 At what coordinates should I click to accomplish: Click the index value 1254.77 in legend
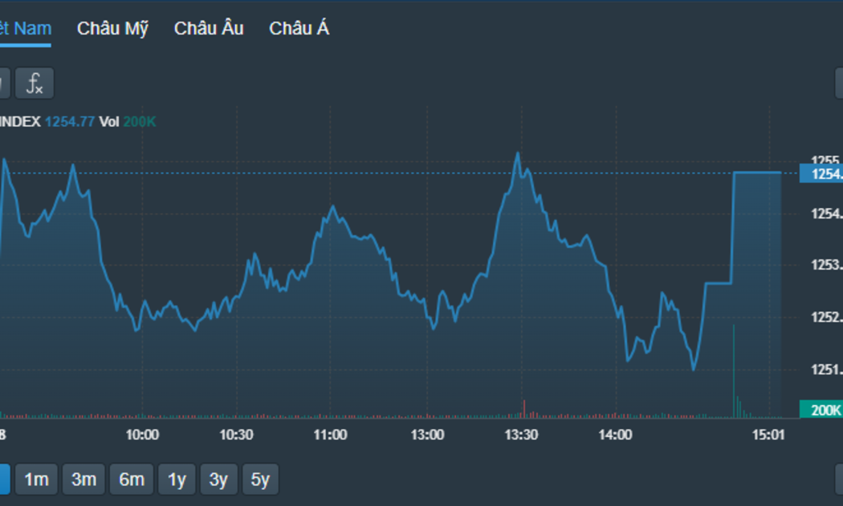70,121
